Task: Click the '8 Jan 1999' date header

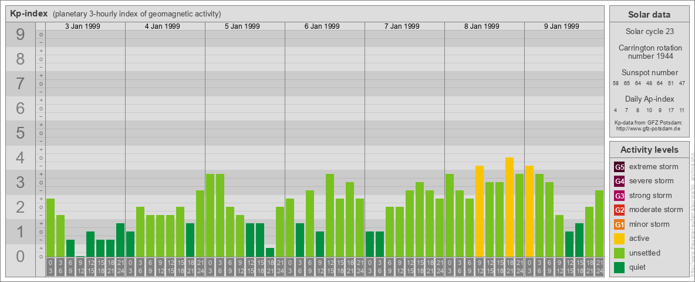Action: tap(482, 26)
